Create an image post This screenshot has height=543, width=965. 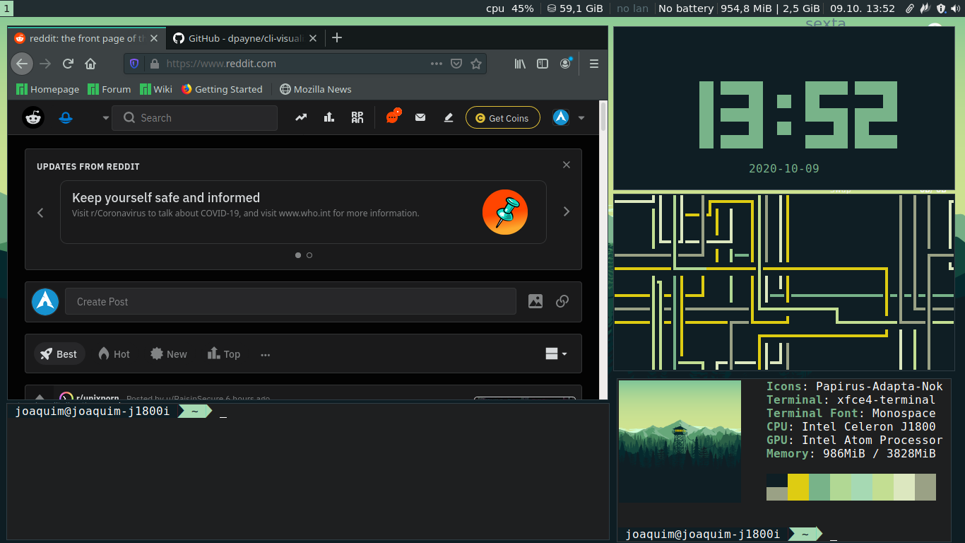(535, 301)
